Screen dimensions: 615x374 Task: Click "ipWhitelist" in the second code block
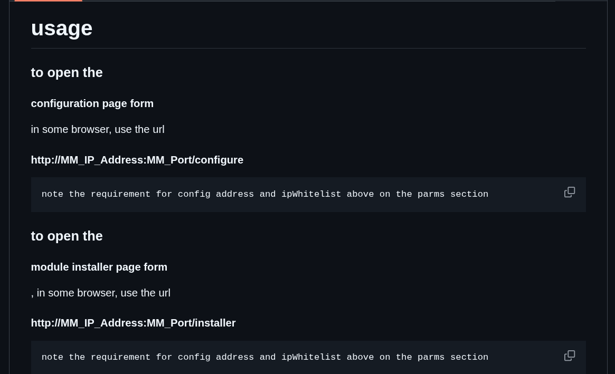[311, 358]
